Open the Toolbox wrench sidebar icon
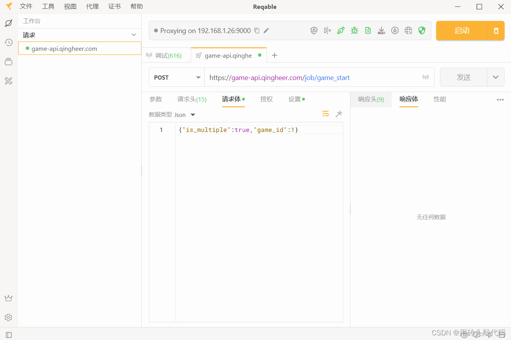The image size is (511, 340). [x=8, y=81]
